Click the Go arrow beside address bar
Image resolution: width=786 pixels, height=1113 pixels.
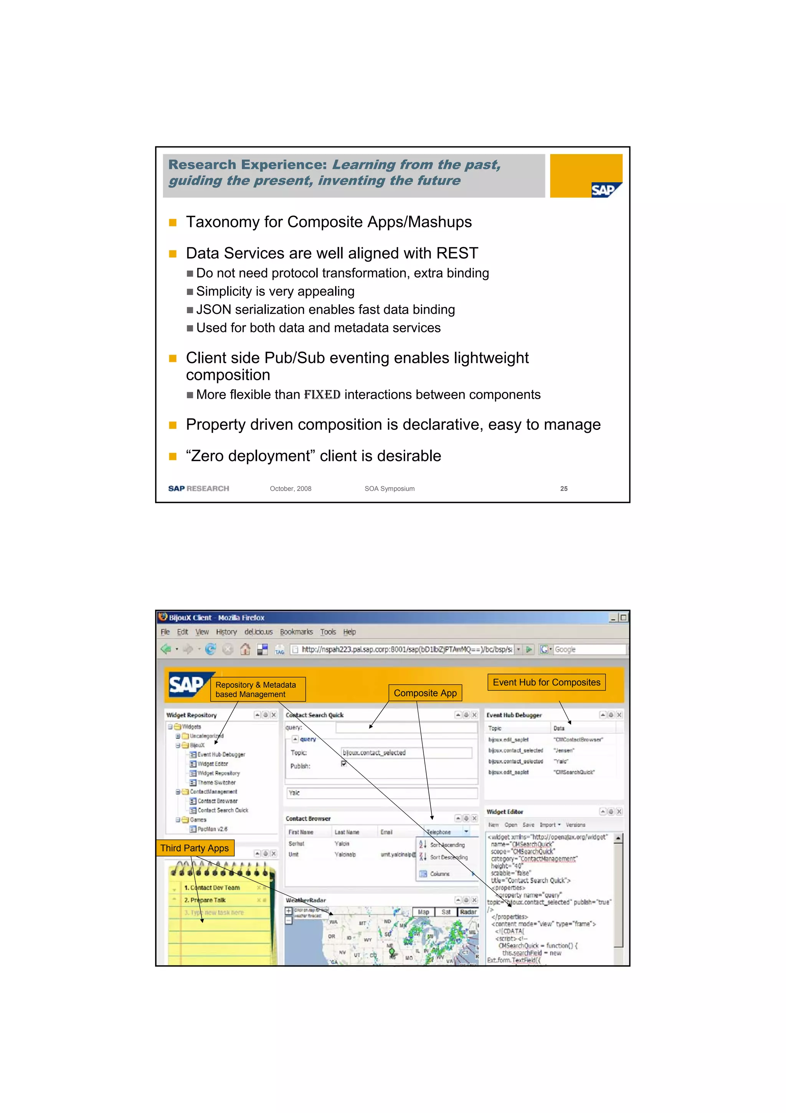coord(529,649)
